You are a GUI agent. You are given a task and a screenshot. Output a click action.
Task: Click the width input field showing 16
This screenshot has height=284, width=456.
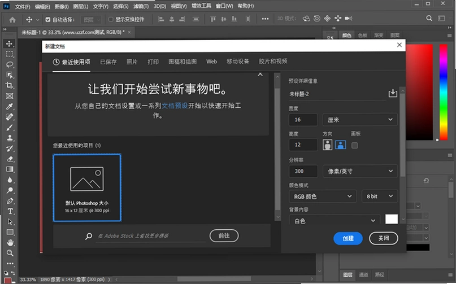[303, 120]
